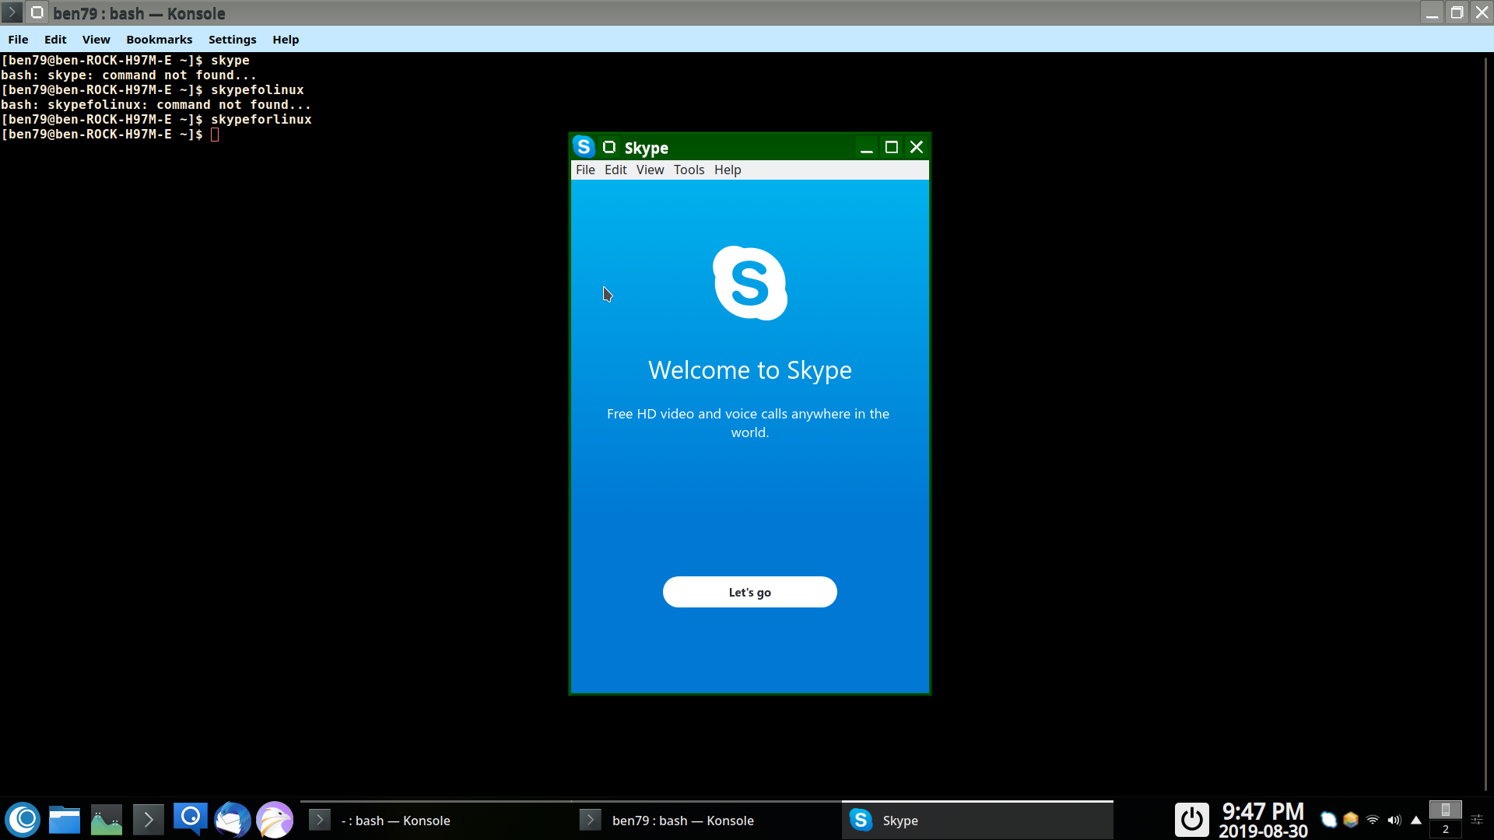Switch to virtual desktop 1 in pager
This screenshot has height=840, width=1494.
(x=1446, y=810)
